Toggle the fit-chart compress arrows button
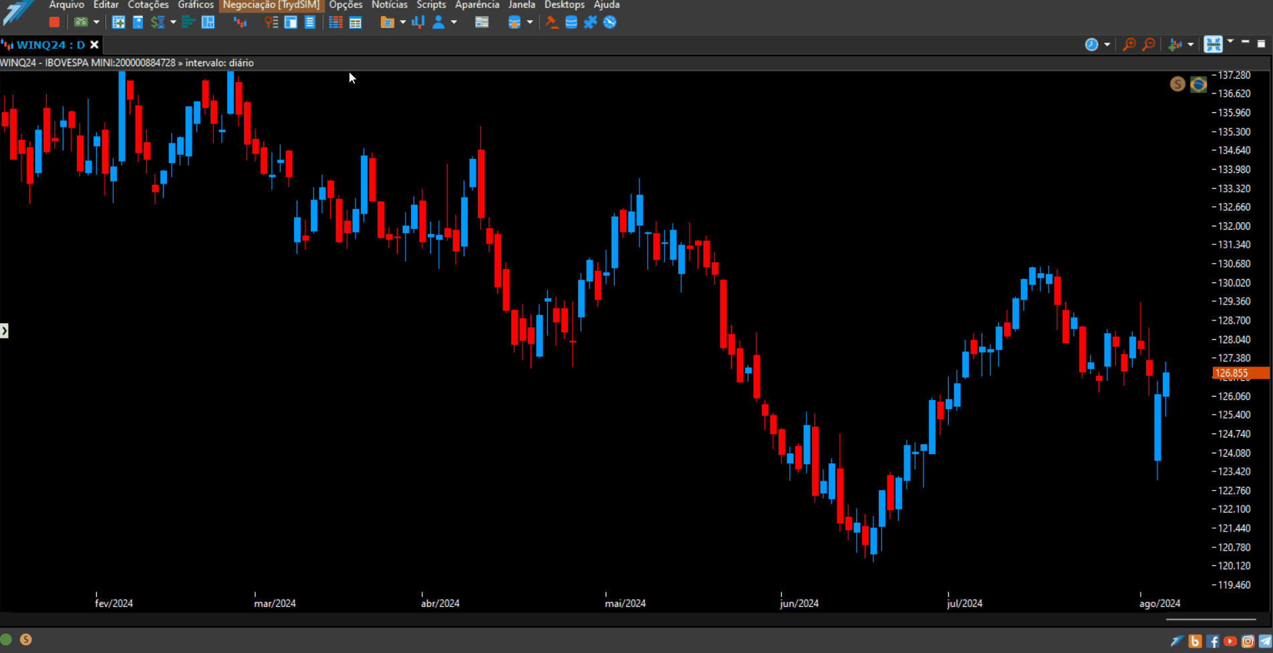1273x653 pixels. (1213, 45)
